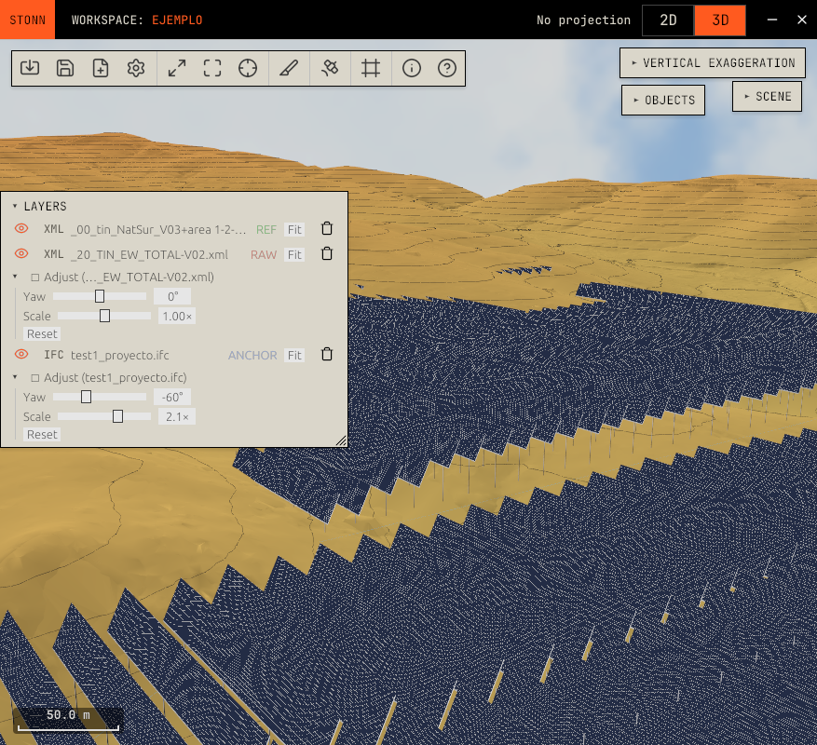This screenshot has height=745, width=817.
Task: Click Yaw slider for test1_proyecto.ifc
Action: coord(100,397)
